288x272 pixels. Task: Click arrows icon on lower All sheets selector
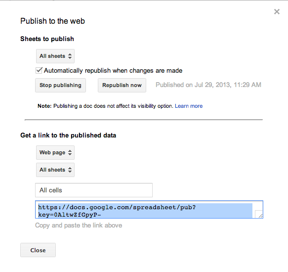[x=70, y=170]
